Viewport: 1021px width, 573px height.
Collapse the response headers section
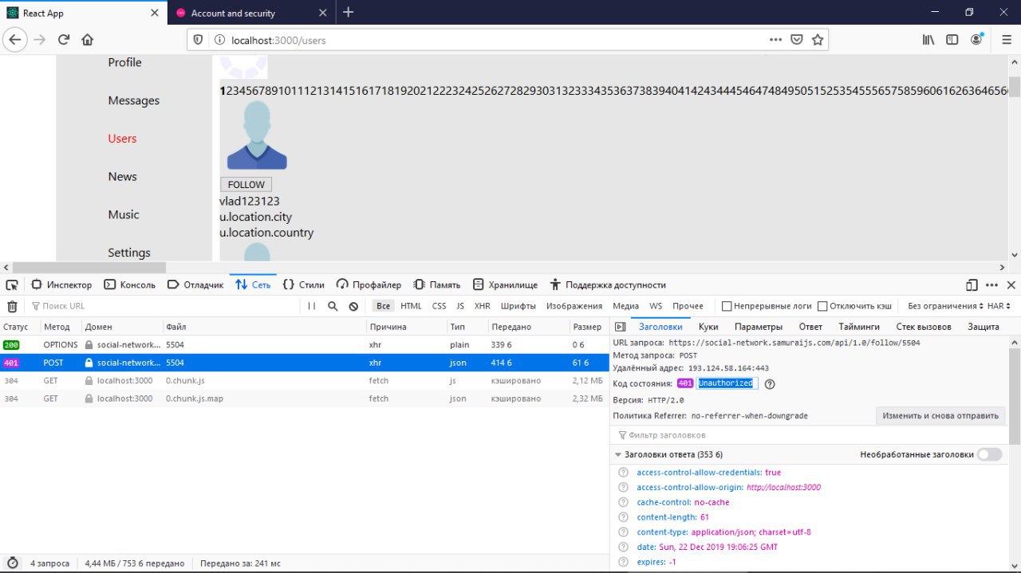pyautogui.click(x=618, y=454)
